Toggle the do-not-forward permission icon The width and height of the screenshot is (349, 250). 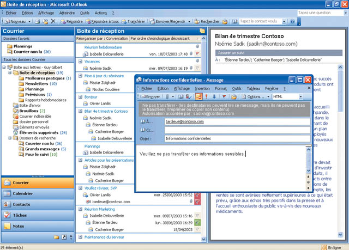[x=198, y=96]
